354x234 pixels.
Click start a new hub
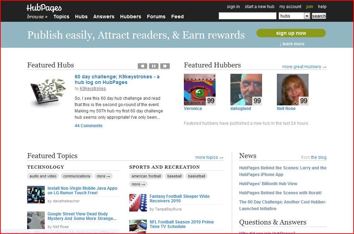click(x=260, y=7)
